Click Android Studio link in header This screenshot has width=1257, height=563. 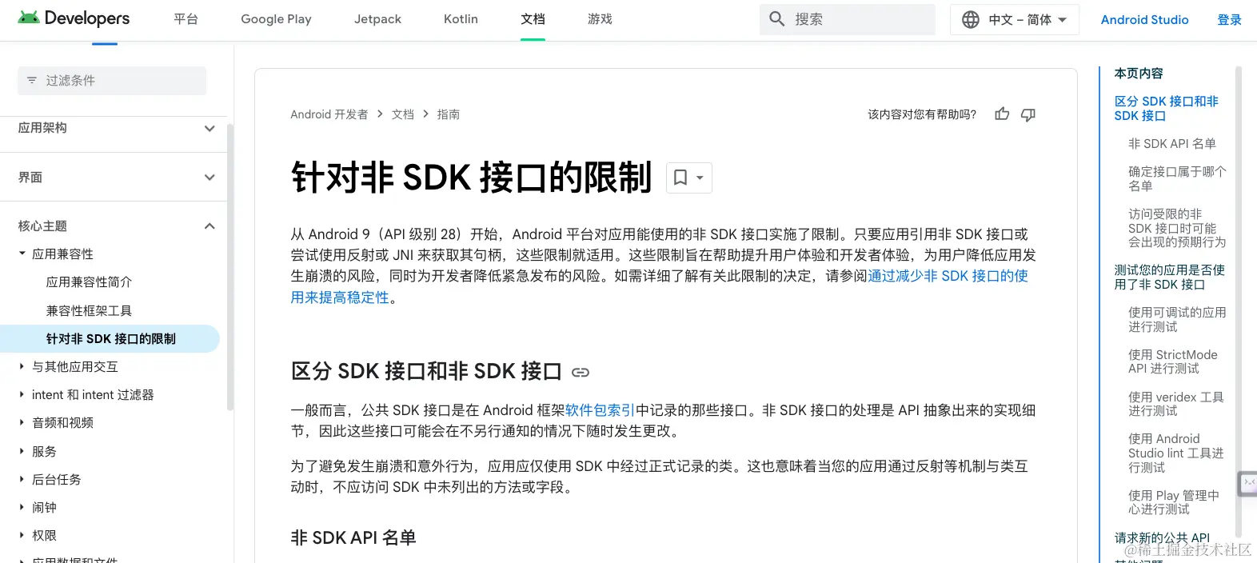[x=1144, y=20]
